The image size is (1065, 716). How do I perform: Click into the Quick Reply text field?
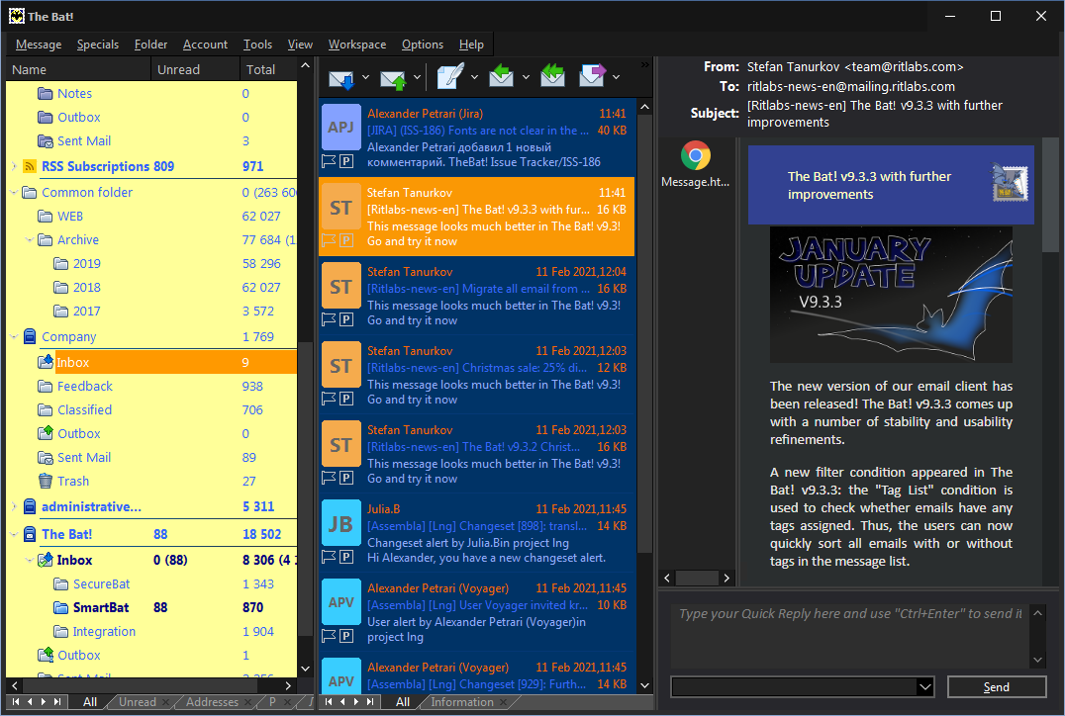(x=849, y=637)
